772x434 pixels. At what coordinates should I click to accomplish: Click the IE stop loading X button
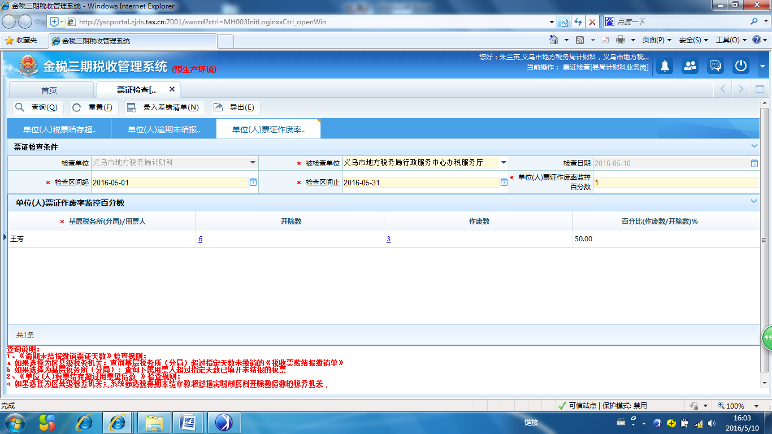coord(592,21)
